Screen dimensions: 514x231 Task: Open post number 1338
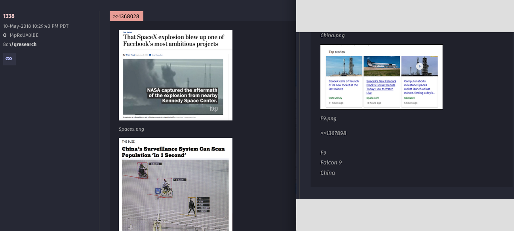pyautogui.click(x=9, y=16)
